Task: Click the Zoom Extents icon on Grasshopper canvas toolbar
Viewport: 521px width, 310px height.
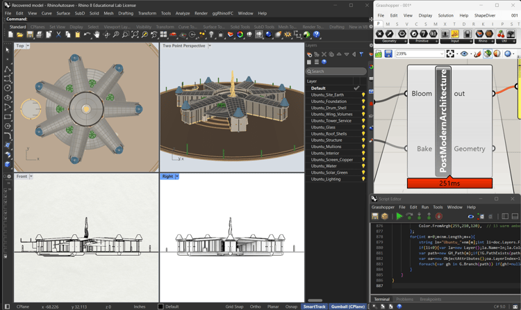Action: point(451,54)
